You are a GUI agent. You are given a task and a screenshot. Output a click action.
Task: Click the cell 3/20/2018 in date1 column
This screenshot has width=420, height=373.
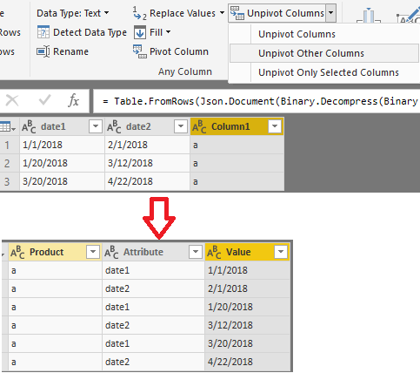(x=62, y=181)
